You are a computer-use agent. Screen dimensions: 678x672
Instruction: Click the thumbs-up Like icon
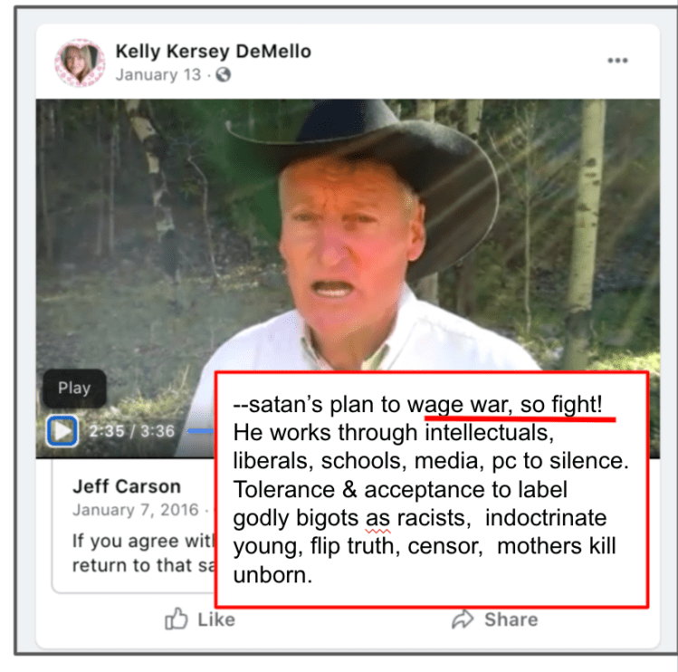(x=177, y=619)
